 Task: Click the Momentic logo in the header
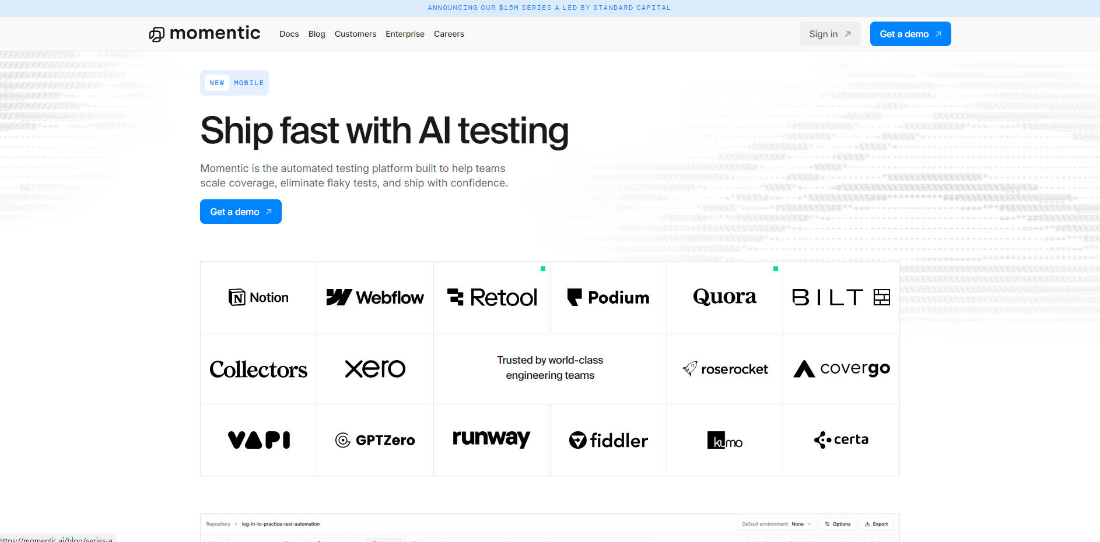click(205, 34)
